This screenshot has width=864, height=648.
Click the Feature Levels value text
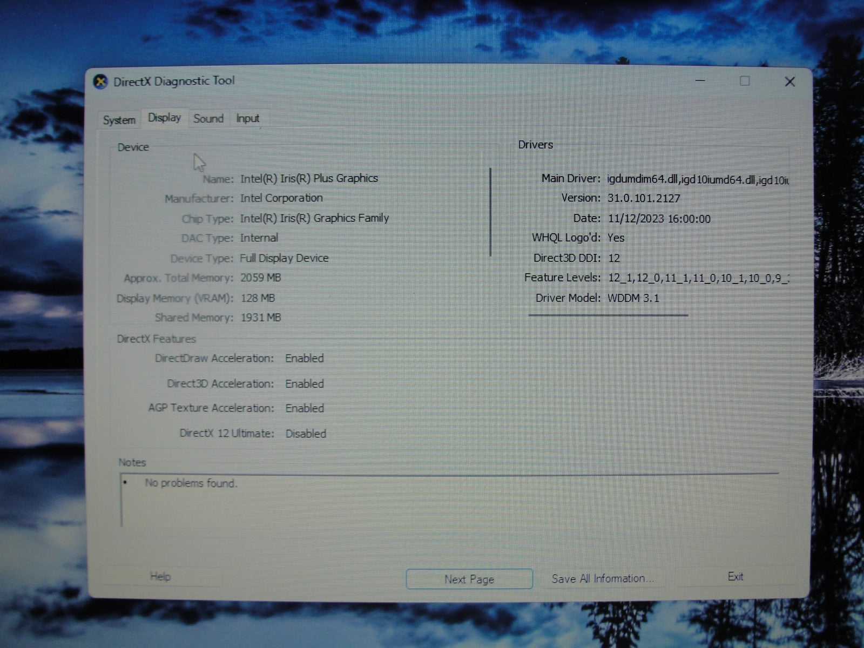tap(697, 278)
